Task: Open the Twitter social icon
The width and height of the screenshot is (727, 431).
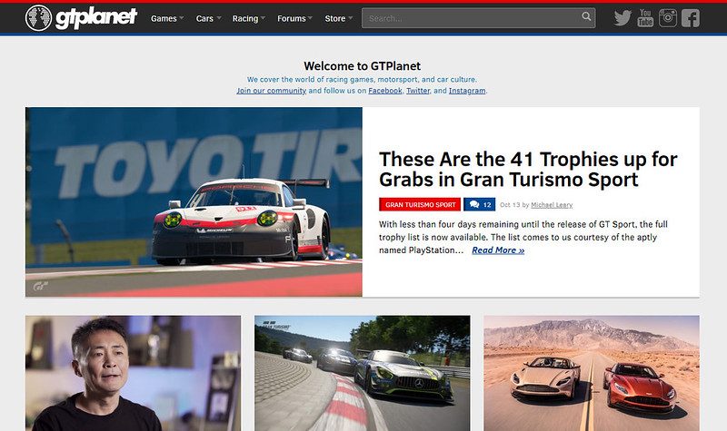Action: pyautogui.click(x=622, y=18)
